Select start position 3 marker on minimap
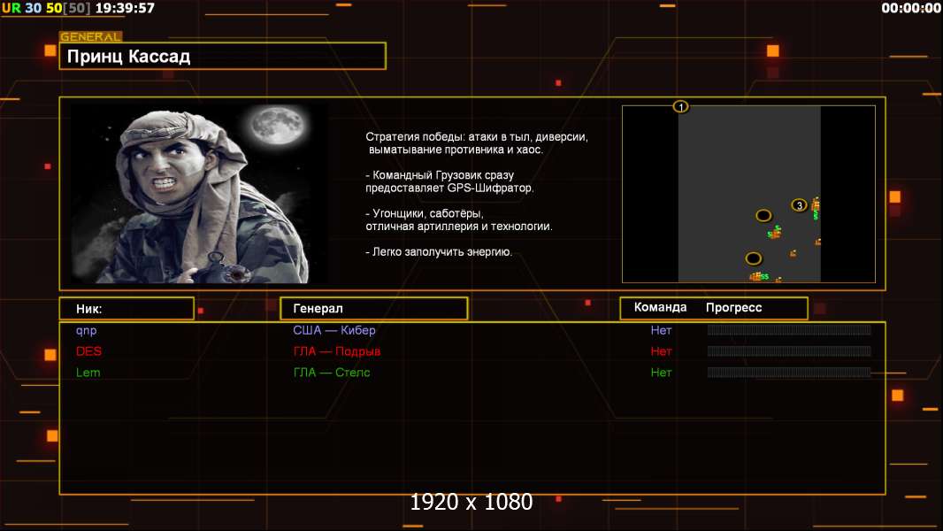Viewport: 943px width, 531px height. pos(799,205)
